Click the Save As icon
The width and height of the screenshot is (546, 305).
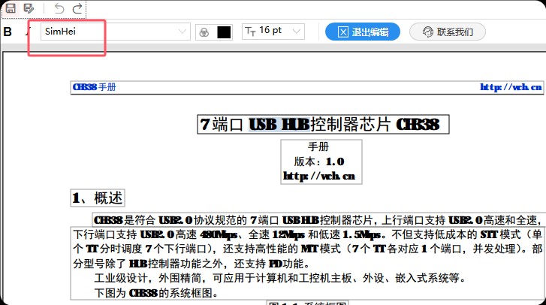(29, 8)
